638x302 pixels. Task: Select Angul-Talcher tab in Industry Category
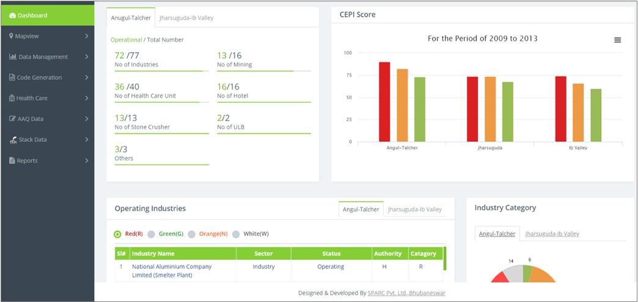click(497, 234)
